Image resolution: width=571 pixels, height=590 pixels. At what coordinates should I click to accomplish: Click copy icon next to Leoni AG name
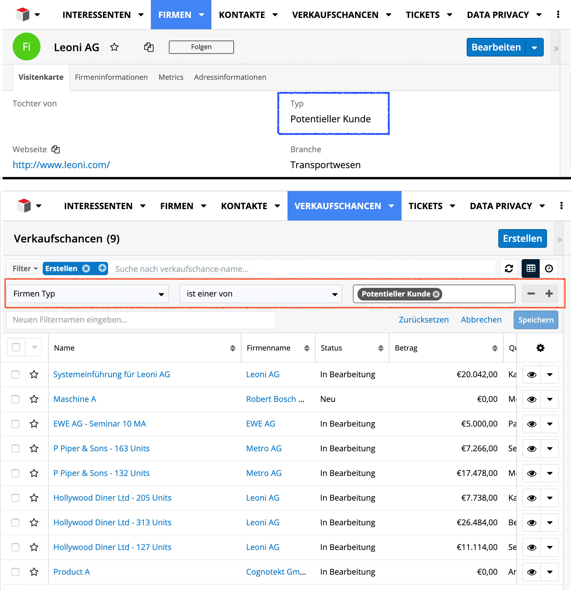[x=149, y=47]
